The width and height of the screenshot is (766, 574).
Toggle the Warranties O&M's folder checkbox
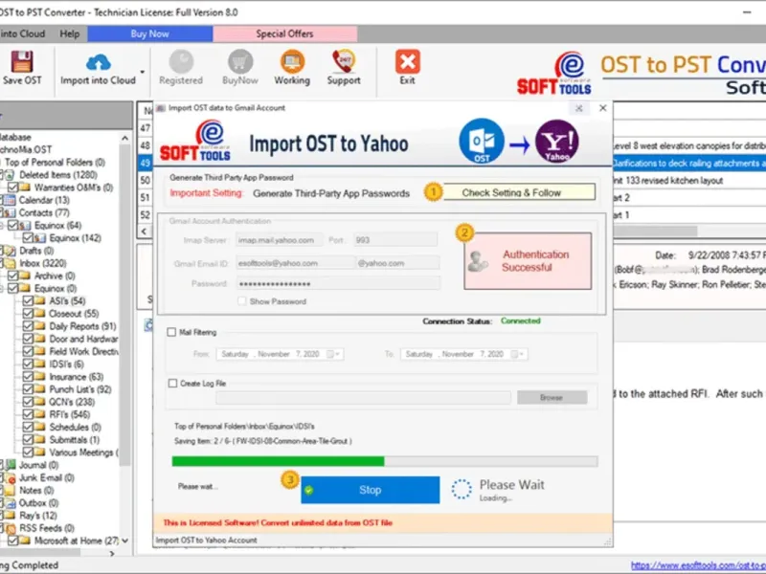pos(13,188)
